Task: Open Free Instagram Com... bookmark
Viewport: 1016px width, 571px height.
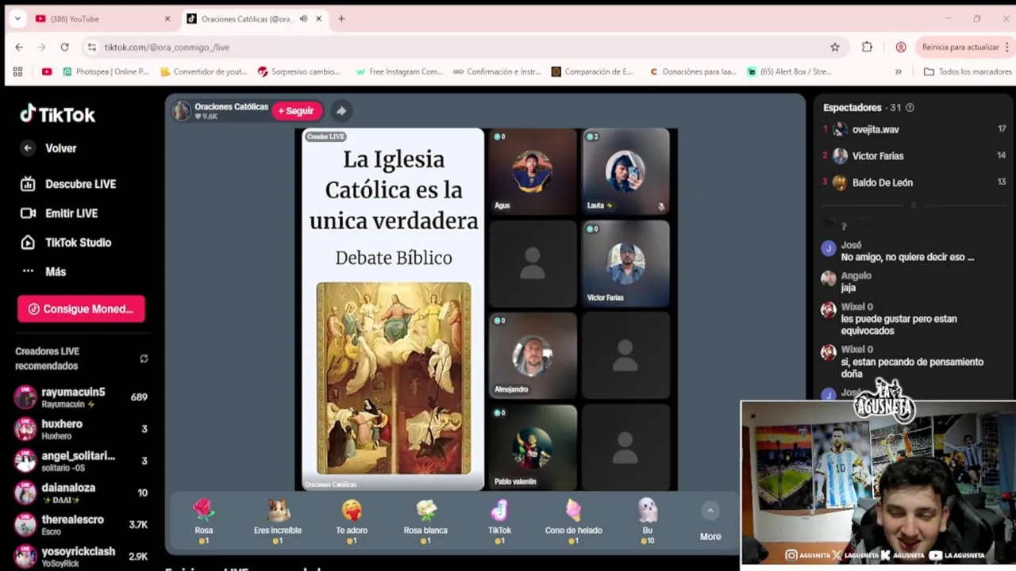Action: (399, 71)
